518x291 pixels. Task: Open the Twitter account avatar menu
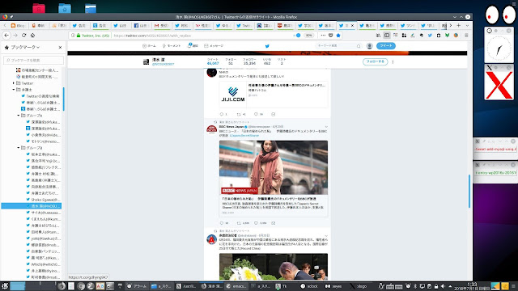(x=370, y=46)
